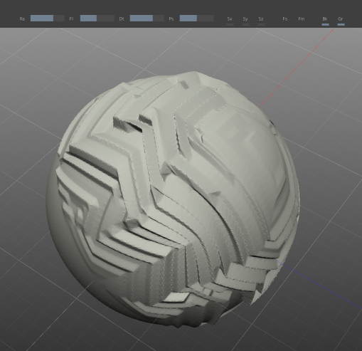Viewport: 362px width, 351px height.
Task: Adjust the Fl slider
Action: pyautogui.click(x=97, y=19)
